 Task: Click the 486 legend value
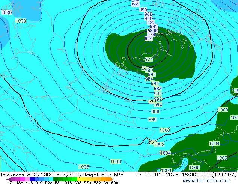pyautogui.click(x=20, y=182)
